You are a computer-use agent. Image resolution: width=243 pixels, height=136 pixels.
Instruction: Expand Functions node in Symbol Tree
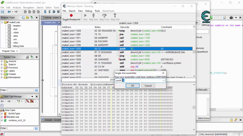click(2, 68)
